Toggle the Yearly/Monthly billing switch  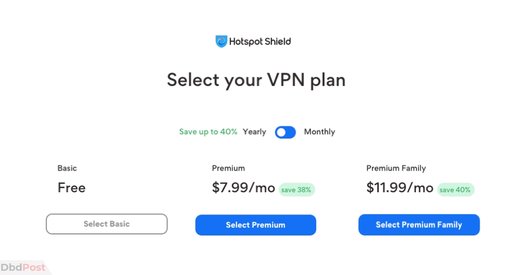285,132
